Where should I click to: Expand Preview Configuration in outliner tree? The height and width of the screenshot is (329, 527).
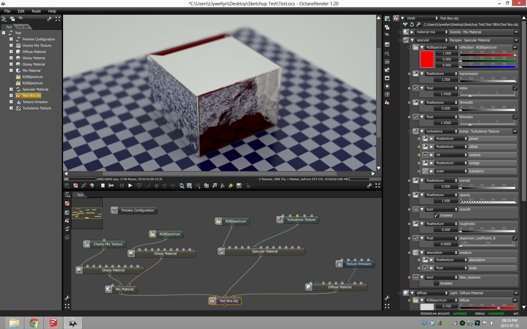(11, 39)
